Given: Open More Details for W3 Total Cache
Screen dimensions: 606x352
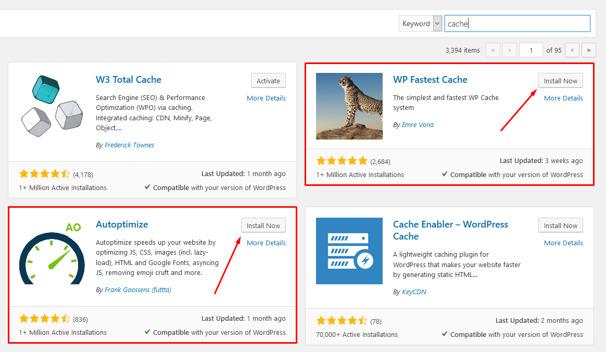Looking at the screenshot, I should [x=266, y=98].
